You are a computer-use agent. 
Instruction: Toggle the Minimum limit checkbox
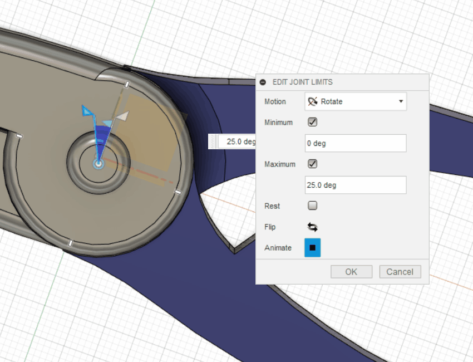click(x=312, y=122)
